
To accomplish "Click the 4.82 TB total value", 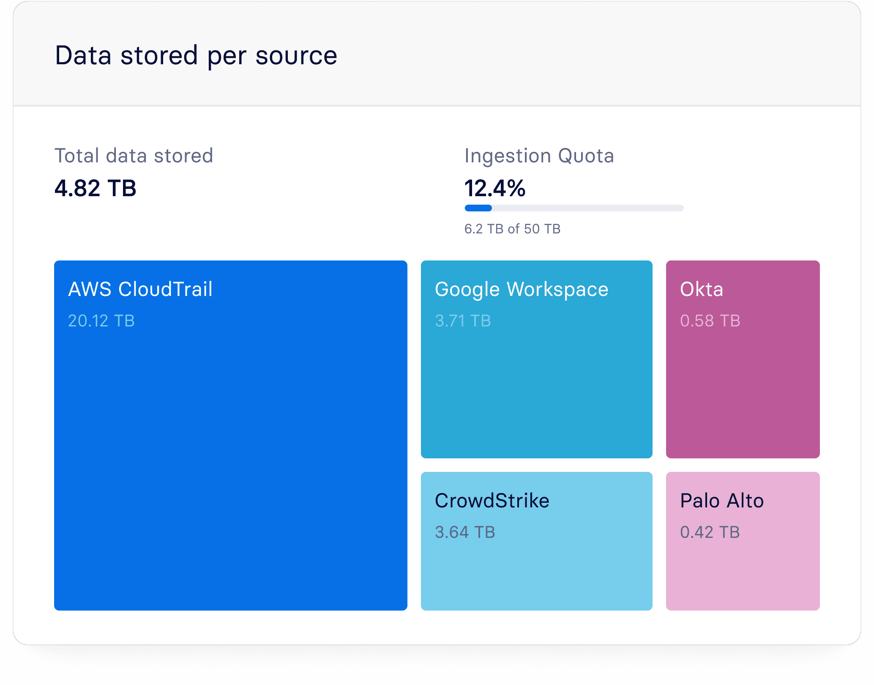I will (x=96, y=188).
